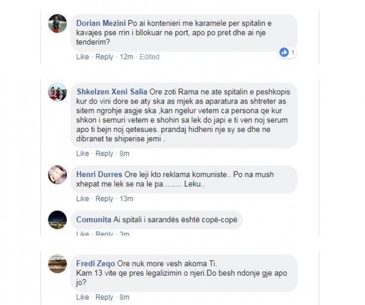Visit Henri Durres' profile name link
The height and width of the screenshot is (305, 365).
[99, 174]
